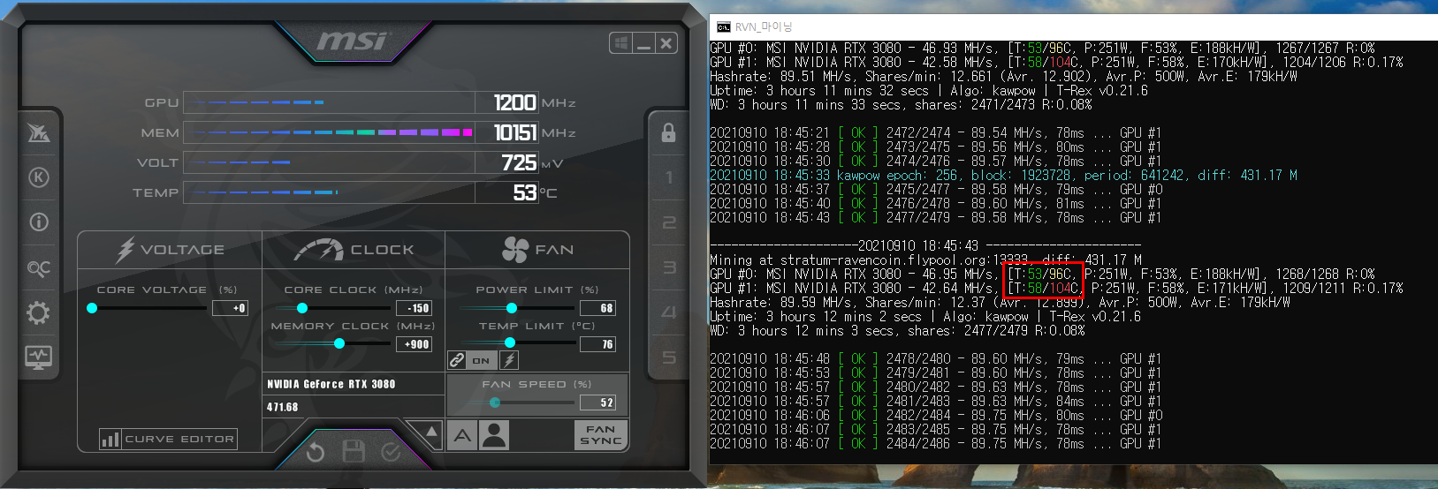Toggle Apply at Windows startup icon
The height and width of the screenshot is (489, 1438).
(621, 42)
